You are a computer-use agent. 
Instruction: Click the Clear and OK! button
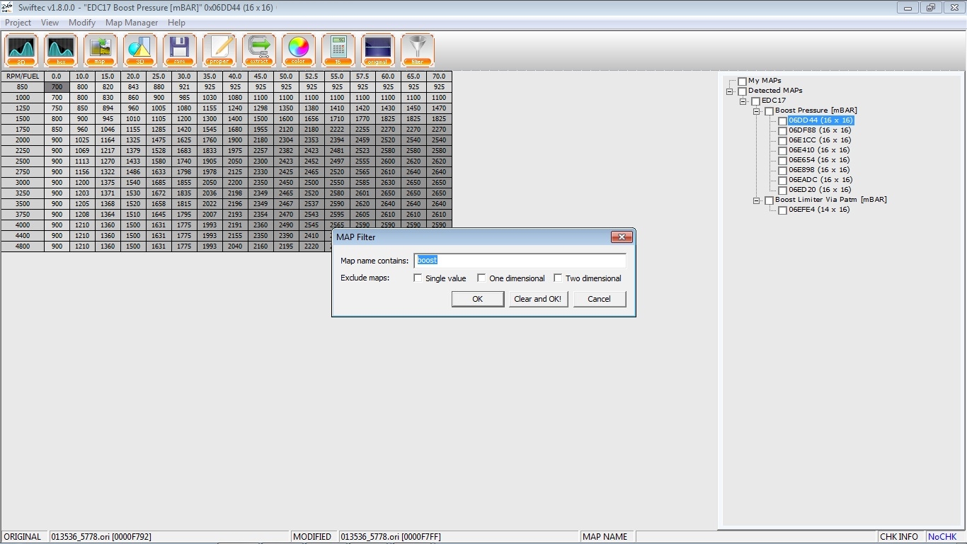click(x=538, y=299)
